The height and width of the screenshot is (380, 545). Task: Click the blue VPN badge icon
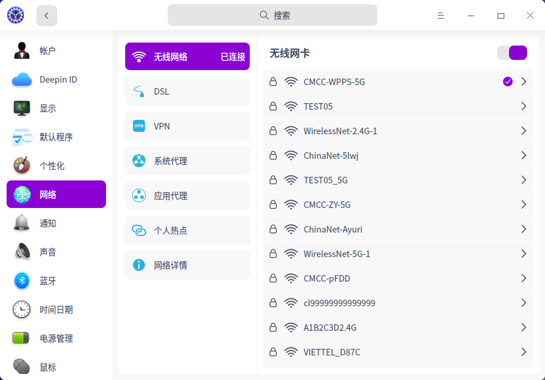(139, 126)
